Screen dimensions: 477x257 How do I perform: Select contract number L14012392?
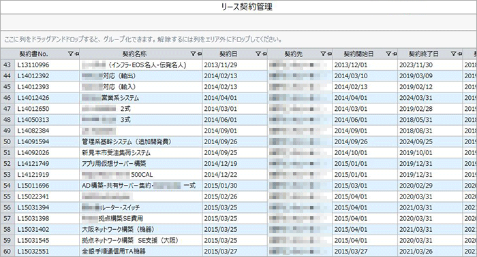[47, 76]
